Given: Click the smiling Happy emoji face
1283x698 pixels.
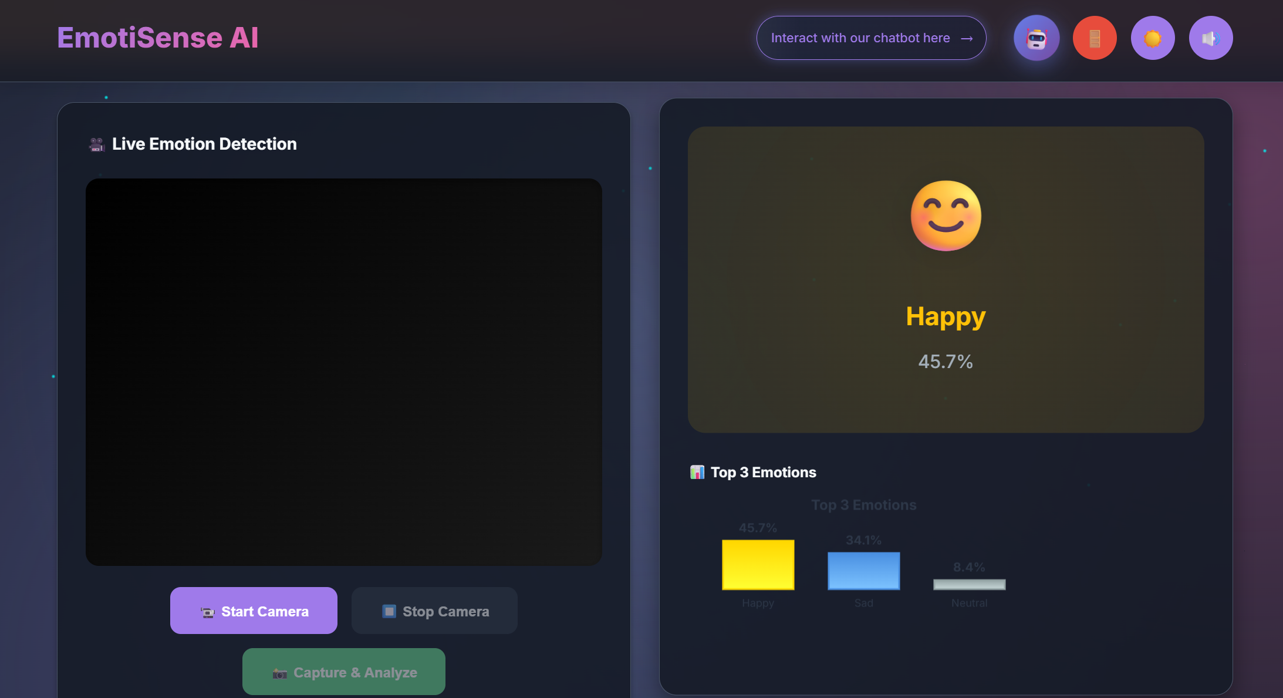Looking at the screenshot, I should [x=946, y=215].
